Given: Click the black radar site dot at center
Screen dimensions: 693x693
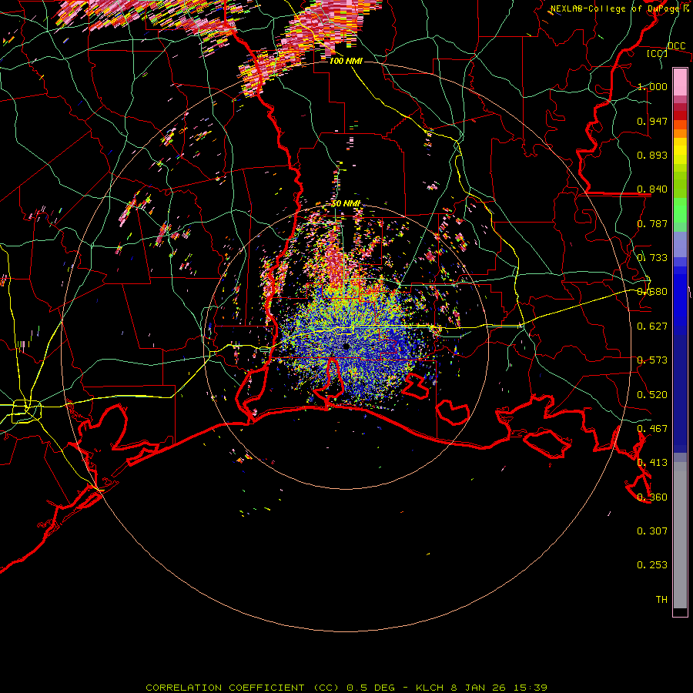Looking at the screenshot, I should tap(346, 346).
